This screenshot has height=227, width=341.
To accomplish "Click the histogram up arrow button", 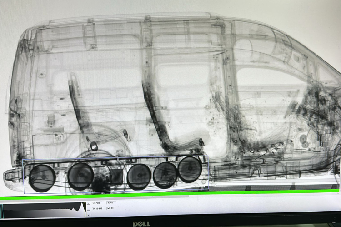I will [x=88, y=203].
